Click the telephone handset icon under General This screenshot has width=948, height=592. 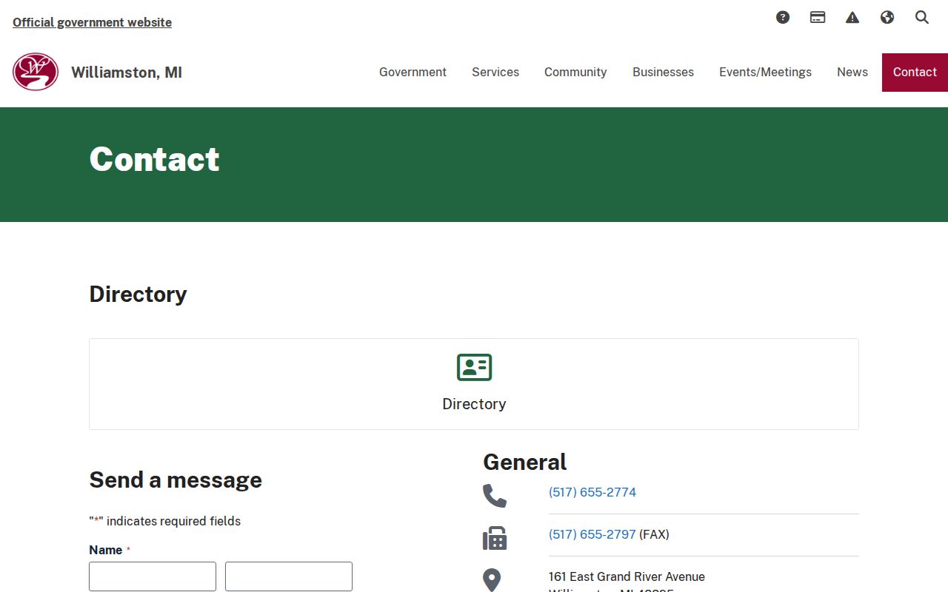495,495
